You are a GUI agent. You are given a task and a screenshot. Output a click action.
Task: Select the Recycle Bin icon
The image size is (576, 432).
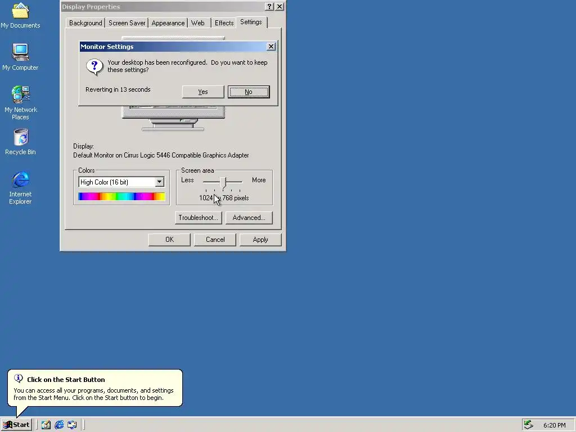[21, 142]
